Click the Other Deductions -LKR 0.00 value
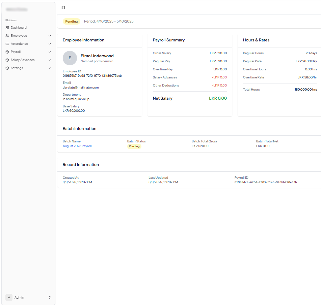This screenshot has width=321, height=305. 219,85
